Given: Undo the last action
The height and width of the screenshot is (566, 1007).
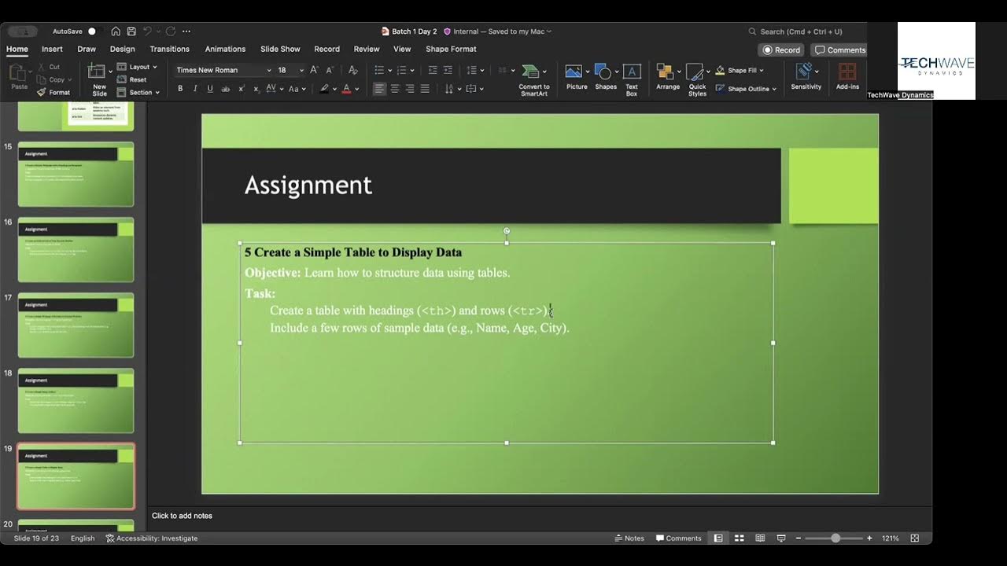Looking at the screenshot, I should pyautogui.click(x=147, y=31).
